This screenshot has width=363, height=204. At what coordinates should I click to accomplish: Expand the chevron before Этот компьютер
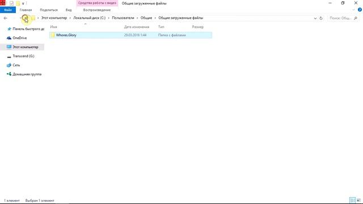tap(38, 18)
